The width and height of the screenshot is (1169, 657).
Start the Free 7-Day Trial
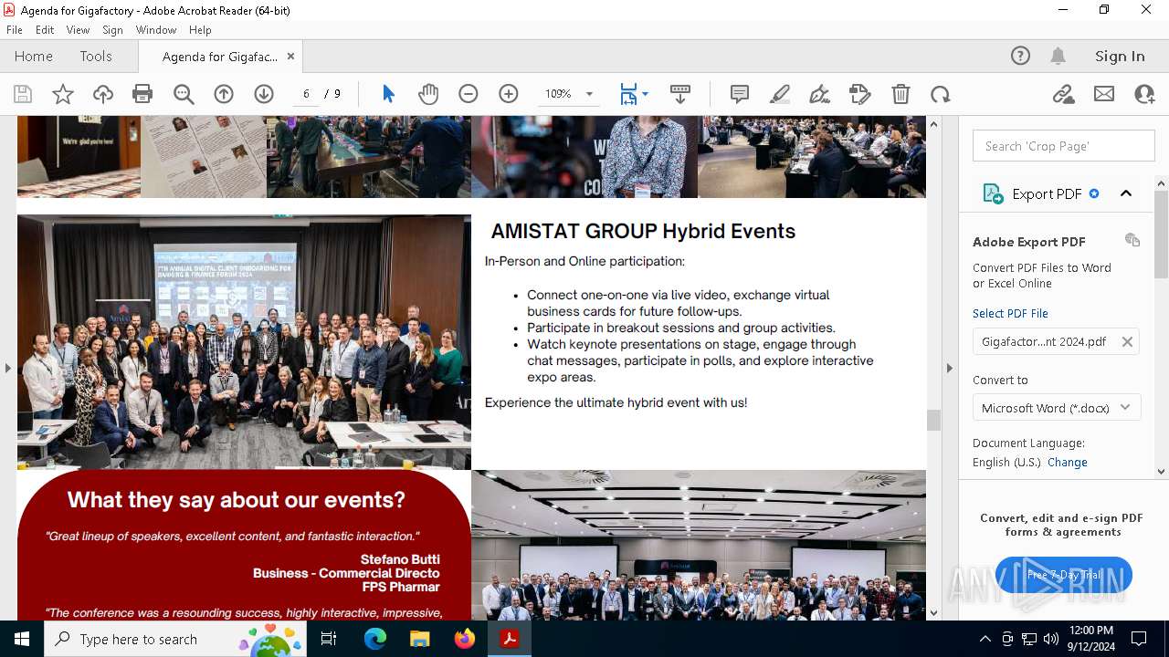click(x=1064, y=575)
